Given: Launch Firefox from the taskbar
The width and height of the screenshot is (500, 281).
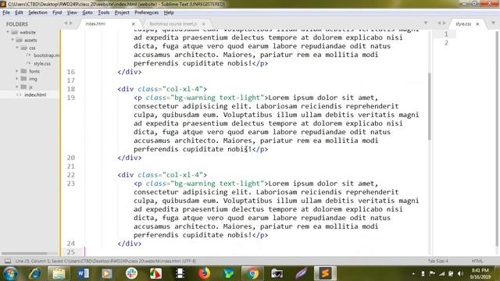Looking at the screenshot, I should click(x=204, y=273).
